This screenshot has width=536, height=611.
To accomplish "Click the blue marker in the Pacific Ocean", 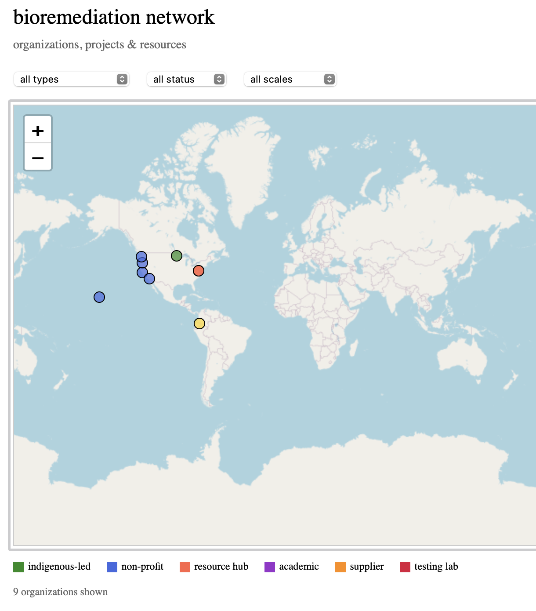I will click(x=99, y=297).
